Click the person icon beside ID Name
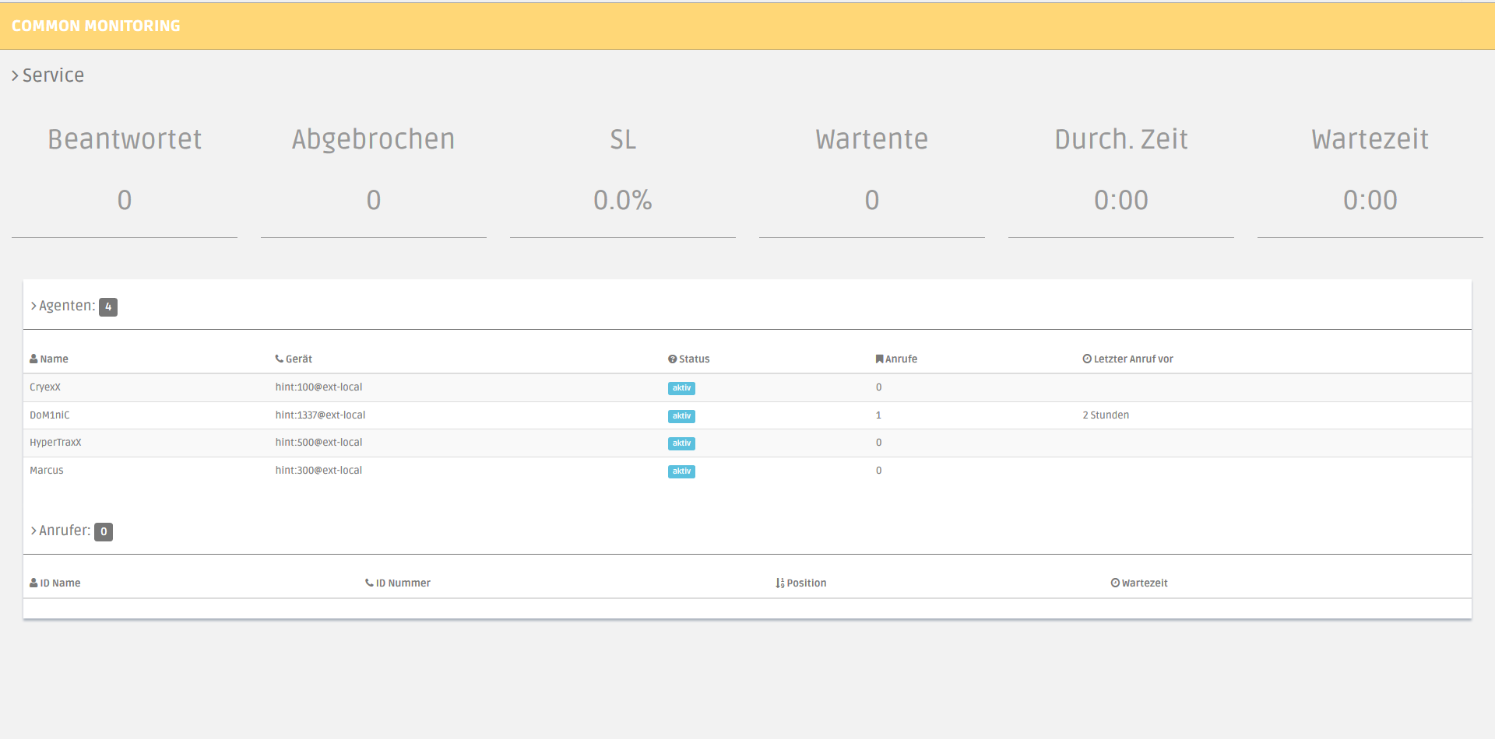Viewport: 1495px width, 739px height. (x=33, y=583)
